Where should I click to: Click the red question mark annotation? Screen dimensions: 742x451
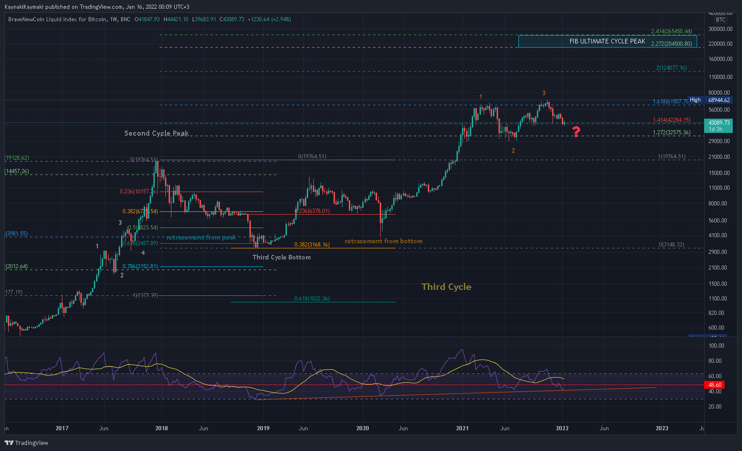coord(576,132)
